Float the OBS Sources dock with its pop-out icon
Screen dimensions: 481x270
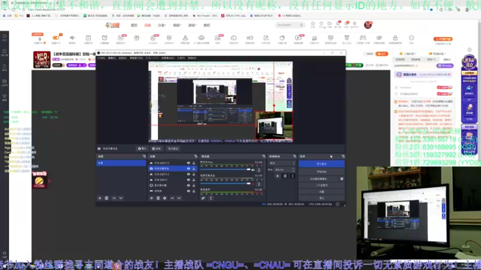tap(196, 157)
